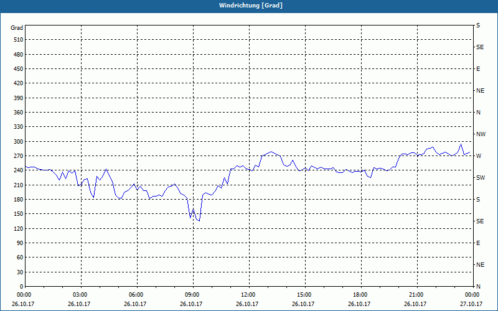Click the E compass label level with 450
Viewport: 498px width, 311px height.
478,69
